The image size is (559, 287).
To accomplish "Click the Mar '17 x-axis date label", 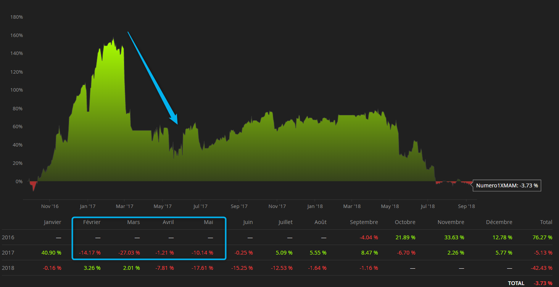I will click(124, 206).
